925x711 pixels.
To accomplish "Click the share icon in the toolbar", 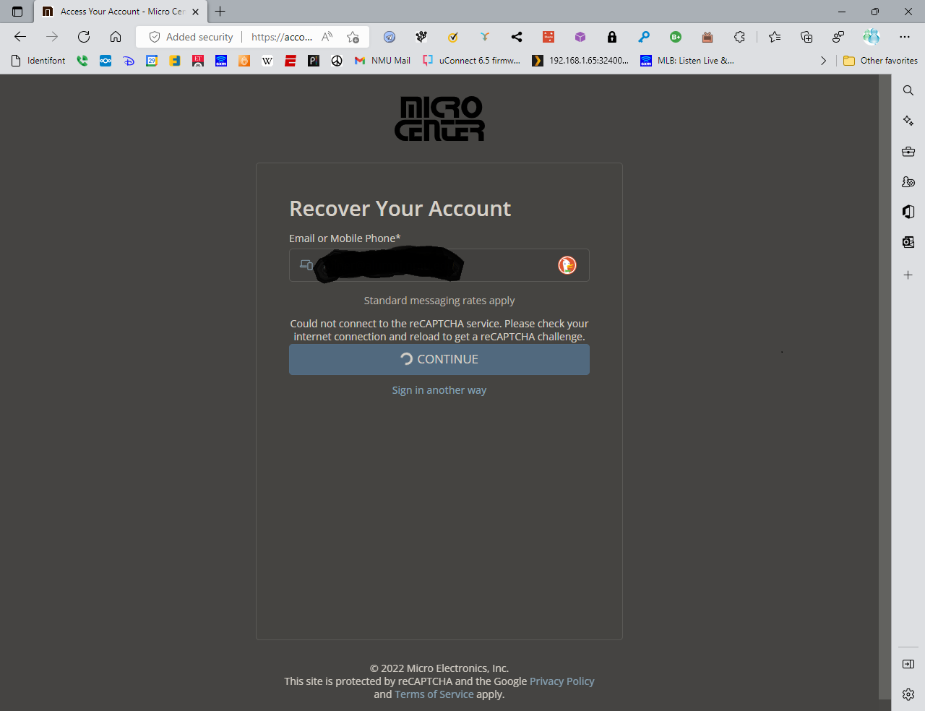I will click(516, 37).
